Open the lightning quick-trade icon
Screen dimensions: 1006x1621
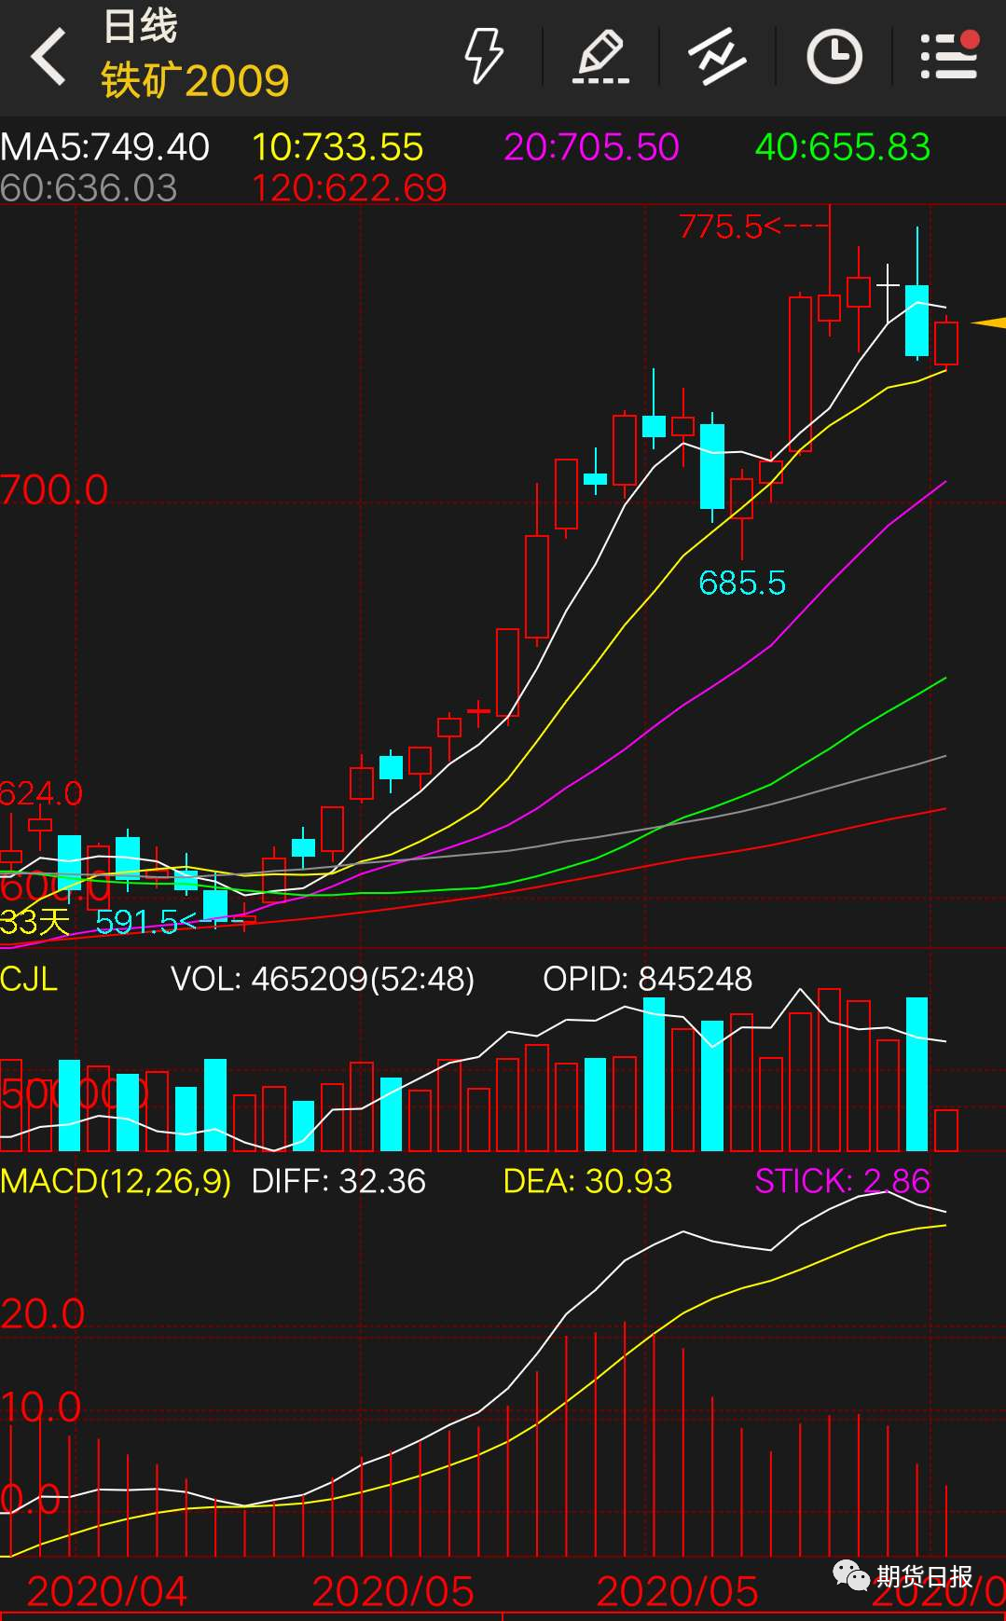[484, 57]
